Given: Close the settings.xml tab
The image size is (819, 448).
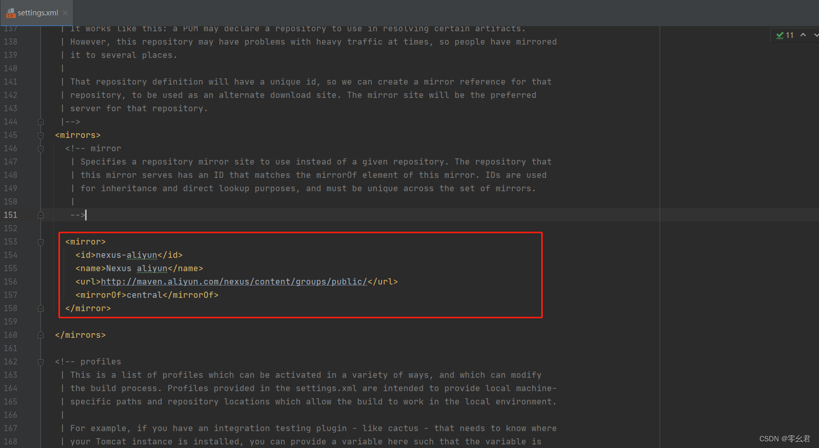Looking at the screenshot, I should pyautogui.click(x=65, y=13).
